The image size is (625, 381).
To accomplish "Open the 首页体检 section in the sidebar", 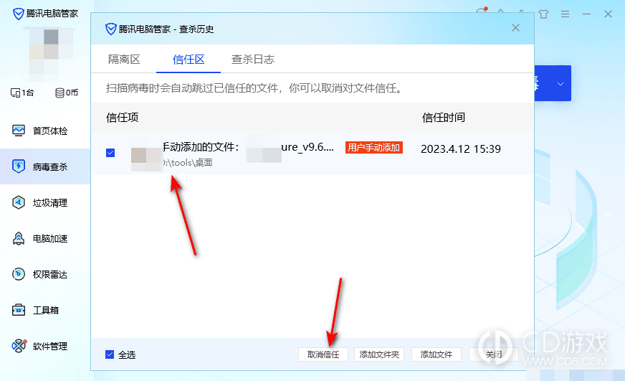I will [x=45, y=131].
